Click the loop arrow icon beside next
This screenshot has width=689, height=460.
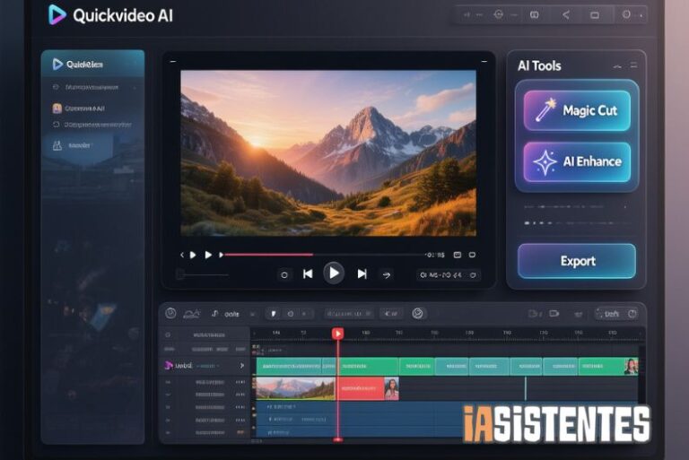[x=387, y=274]
